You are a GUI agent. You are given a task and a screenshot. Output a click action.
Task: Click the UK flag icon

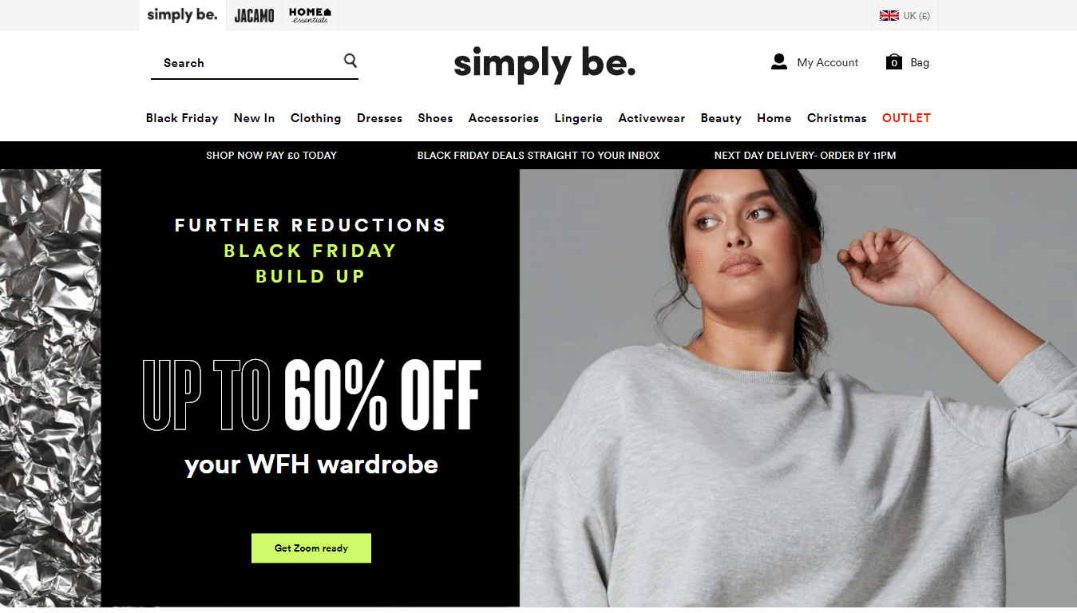click(889, 15)
